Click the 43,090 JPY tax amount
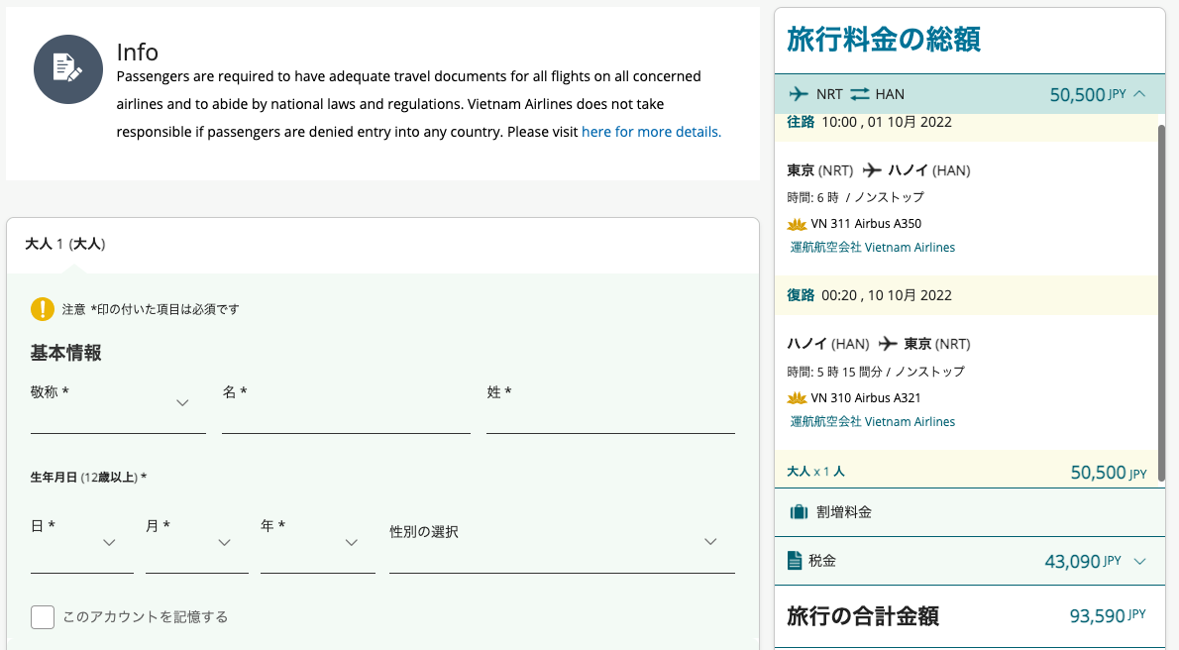The height and width of the screenshot is (650, 1179). 1083,561
